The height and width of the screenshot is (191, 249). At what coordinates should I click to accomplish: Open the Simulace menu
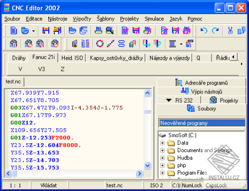154,19
